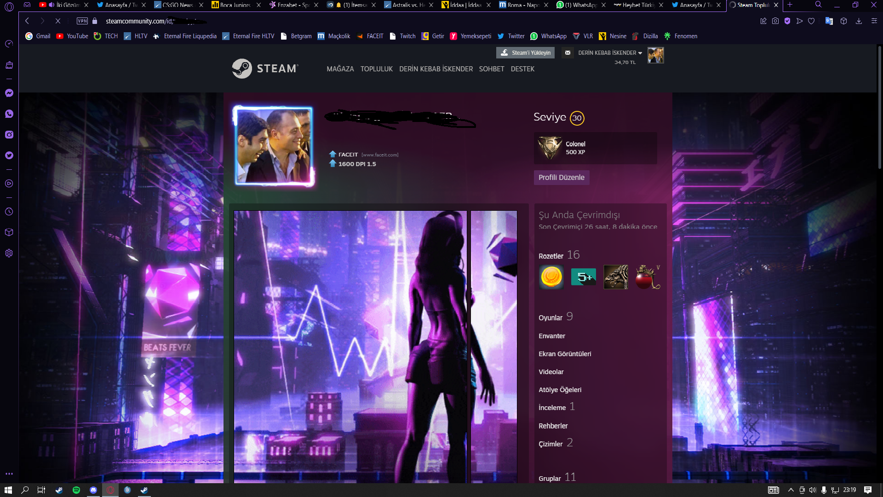This screenshot has width=883, height=497.
Task: Search open tabs magnifier icon
Action: (x=818, y=5)
